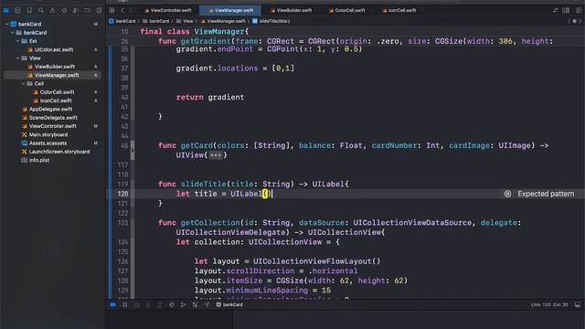Open the Breakpoint navigator

click(x=87, y=10)
